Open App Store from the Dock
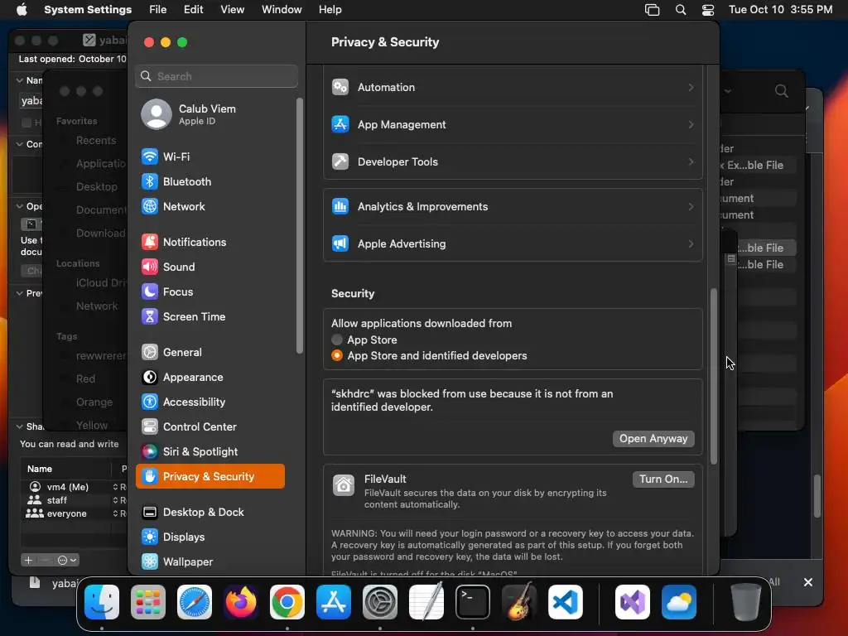This screenshot has width=848, height=636. [334, 602]
